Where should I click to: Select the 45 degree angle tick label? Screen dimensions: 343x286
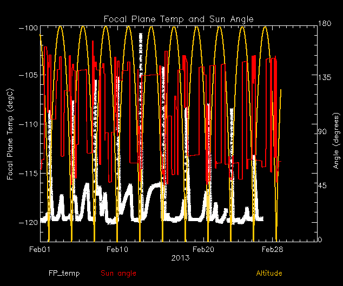click(x=323, y=186)
